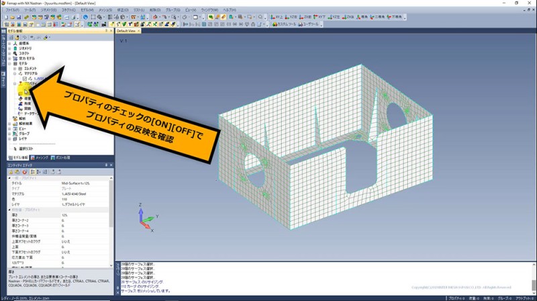Viewport: 537px width, 301px height.
Task: Close the モデル情報 pane
Action: [x=111, y=31]
